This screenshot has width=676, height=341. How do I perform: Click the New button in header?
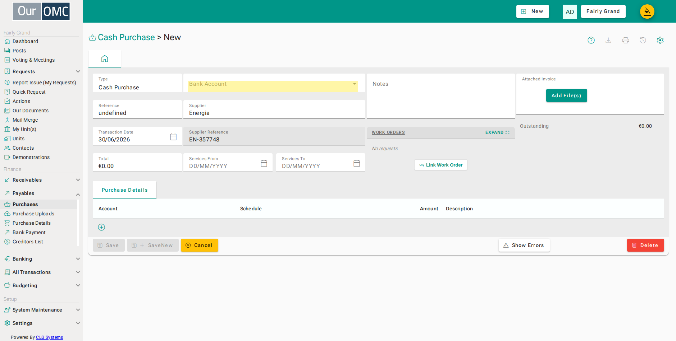(533, 11)
